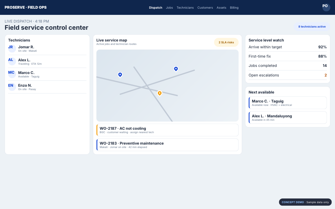Click the First-time fix label
This screenshot has width=335, height=209.
pos(260,56)
